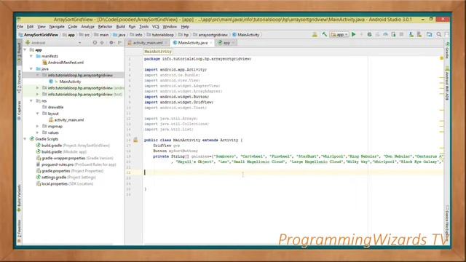
Task: Open the Edit menu
Action: [x=31, y=27]
